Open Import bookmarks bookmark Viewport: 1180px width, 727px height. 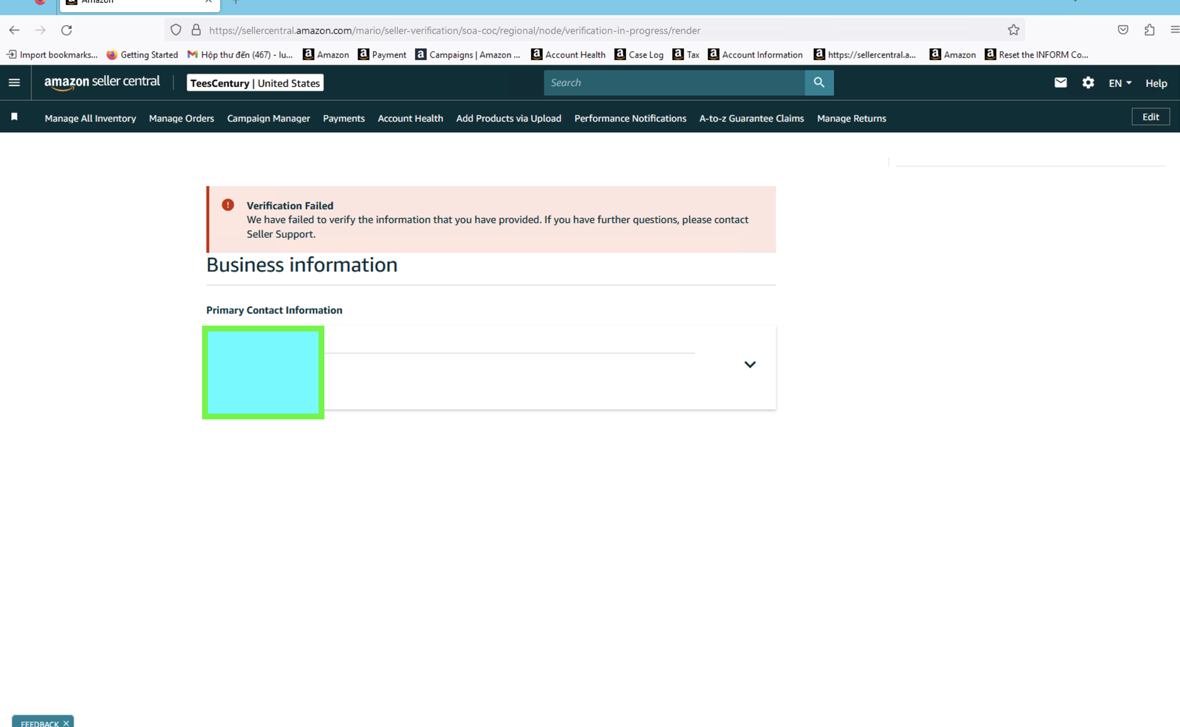[52, 55]
